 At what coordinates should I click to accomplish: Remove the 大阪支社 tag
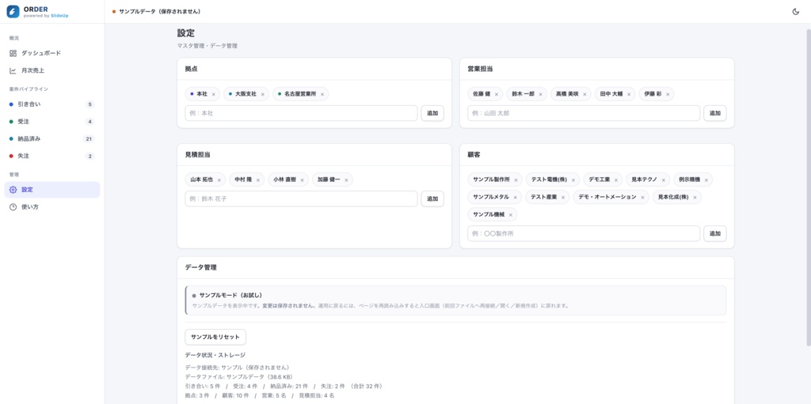click(263, 94)
